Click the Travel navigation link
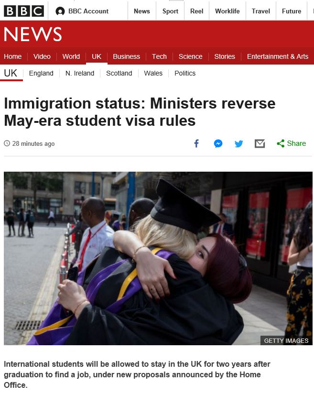Image resolution: width=314 pixels, height=394 pixels. 261,11
